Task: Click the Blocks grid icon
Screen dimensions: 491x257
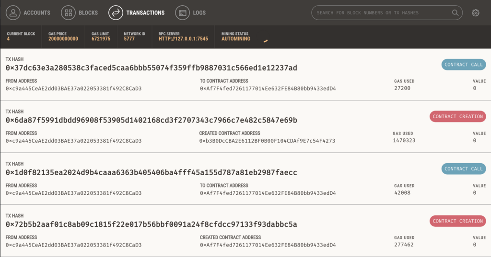Action: click(68, 13)
